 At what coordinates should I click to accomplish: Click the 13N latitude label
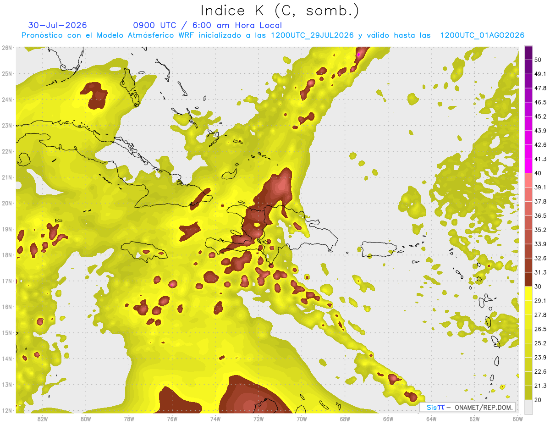7,385
